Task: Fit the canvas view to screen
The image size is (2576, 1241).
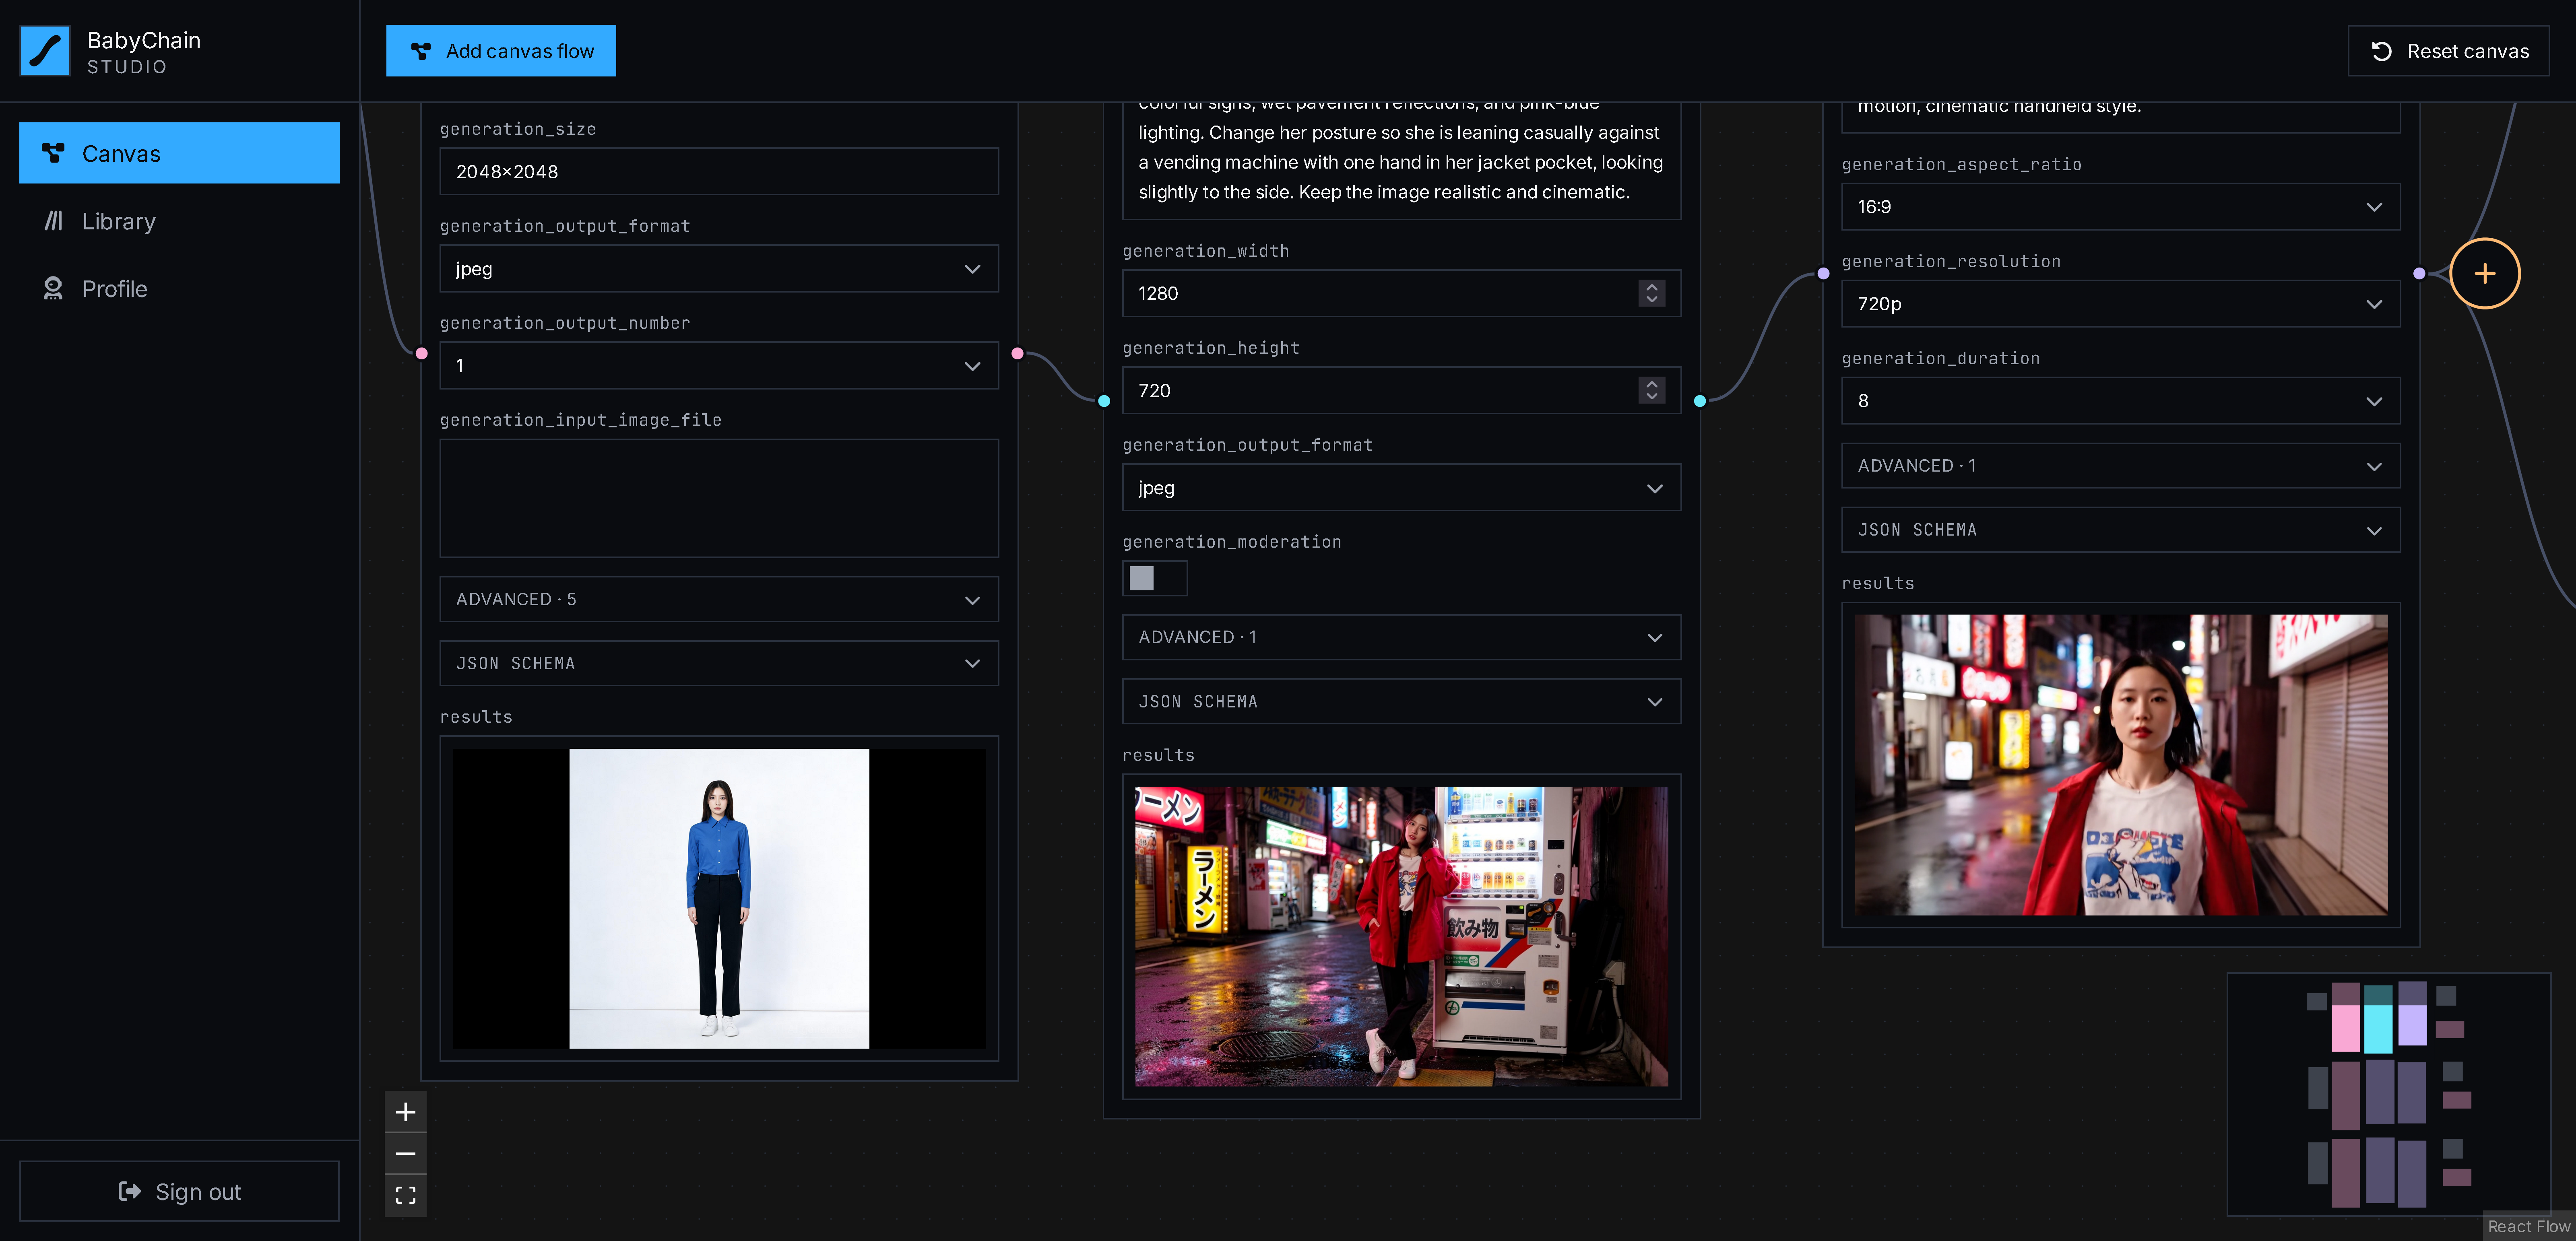Action: click(x=405, y=1196)
